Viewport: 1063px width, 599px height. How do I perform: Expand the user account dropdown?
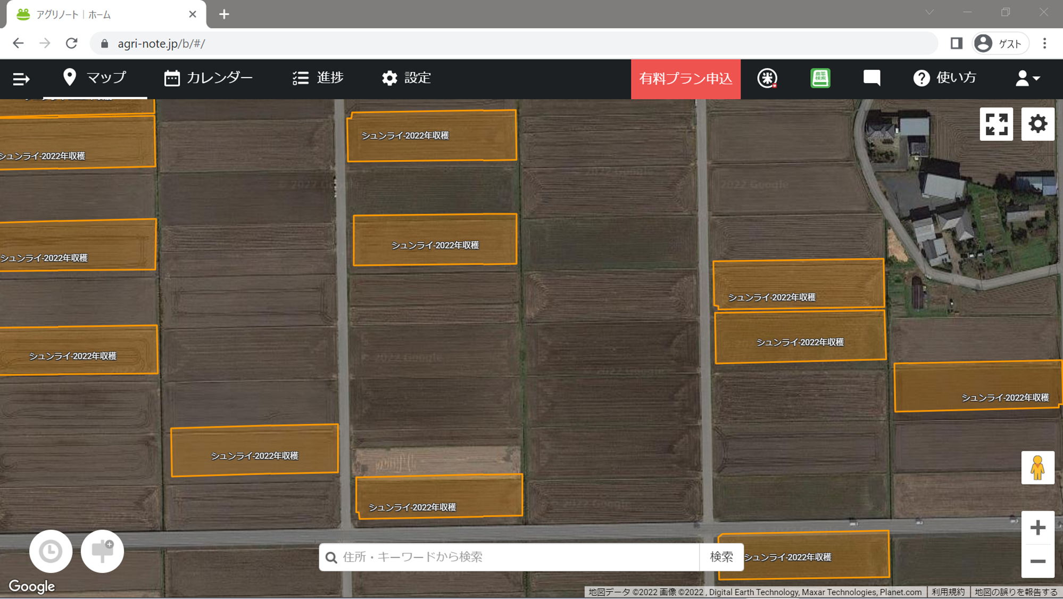click(x=1027, y=78)
